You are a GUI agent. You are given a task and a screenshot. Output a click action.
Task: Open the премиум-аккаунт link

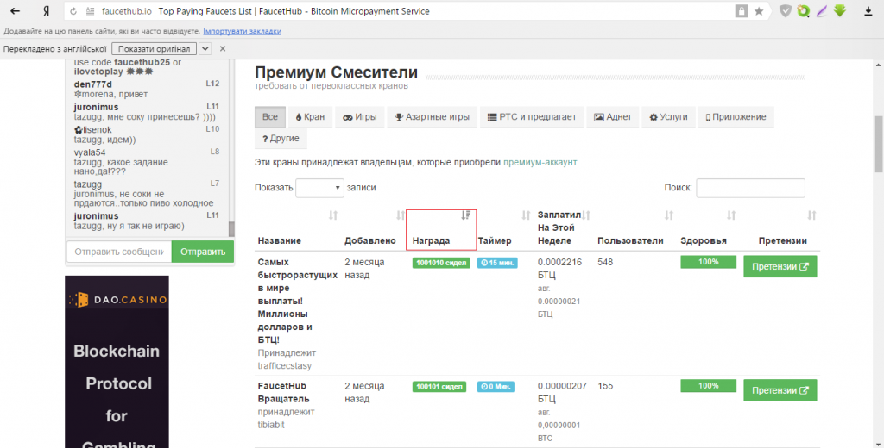(540, 161)
